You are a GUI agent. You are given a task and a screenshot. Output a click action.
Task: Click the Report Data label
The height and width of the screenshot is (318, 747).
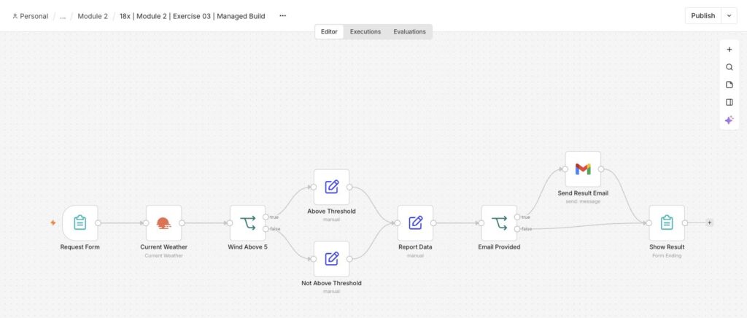coord(415,247)
